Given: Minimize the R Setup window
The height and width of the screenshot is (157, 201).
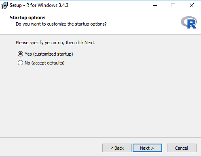Looking at the screenshot, I should click(155, 5).
